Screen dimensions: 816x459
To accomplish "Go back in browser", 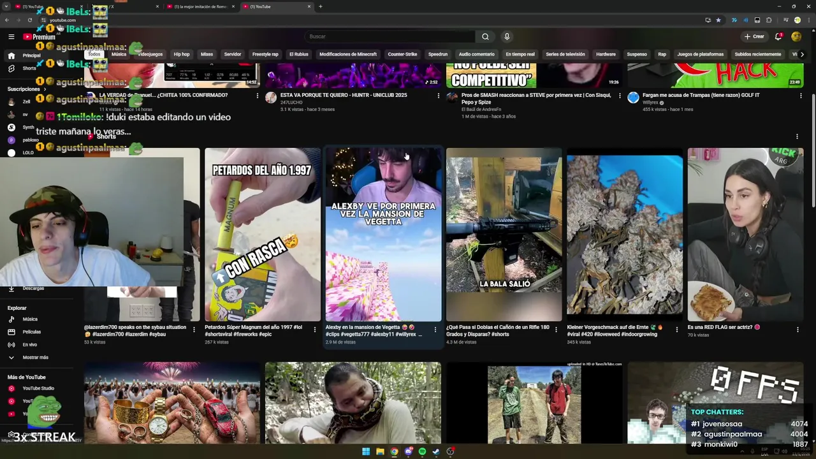I will click(6, 20).
